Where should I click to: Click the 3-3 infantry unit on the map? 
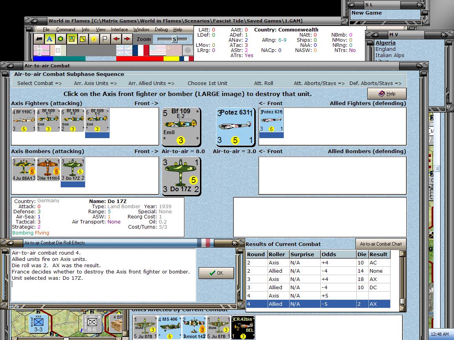[38, 324]
